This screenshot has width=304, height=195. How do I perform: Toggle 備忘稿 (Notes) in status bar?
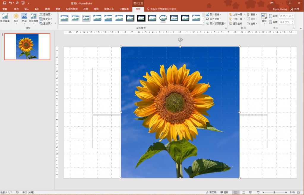pos(211,192)
